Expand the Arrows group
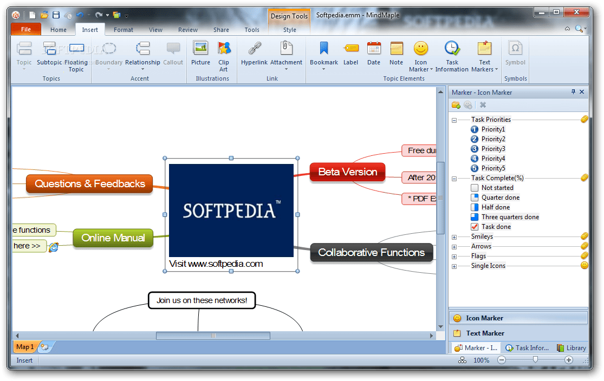Image resolution: width=604 pixels, height=381 pixels. point(454,247)
